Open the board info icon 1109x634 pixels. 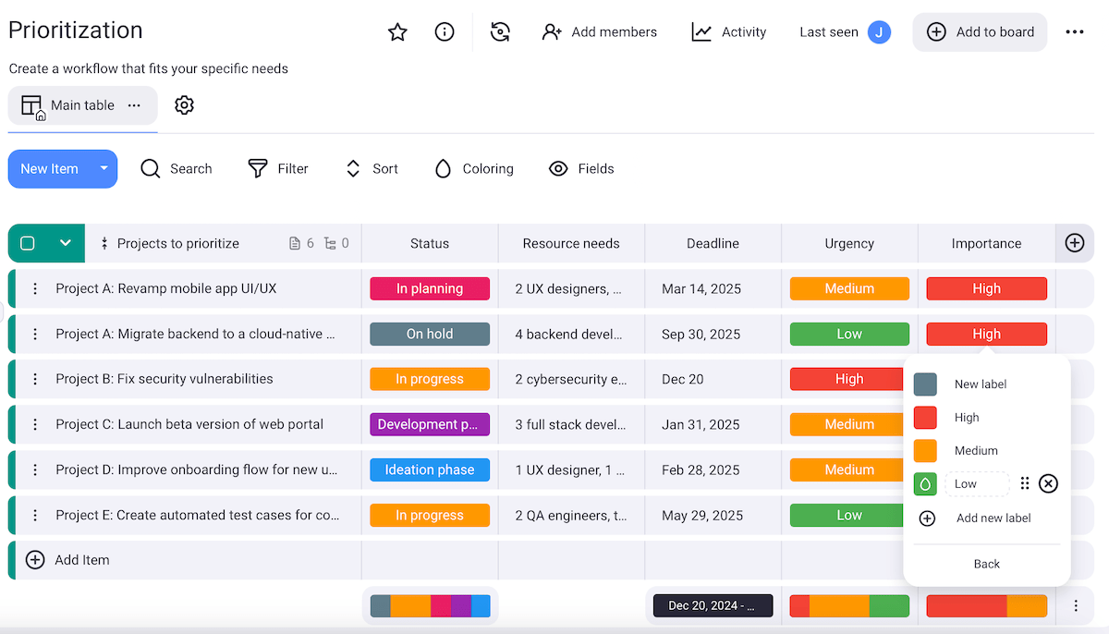click(x=445, y=32)
